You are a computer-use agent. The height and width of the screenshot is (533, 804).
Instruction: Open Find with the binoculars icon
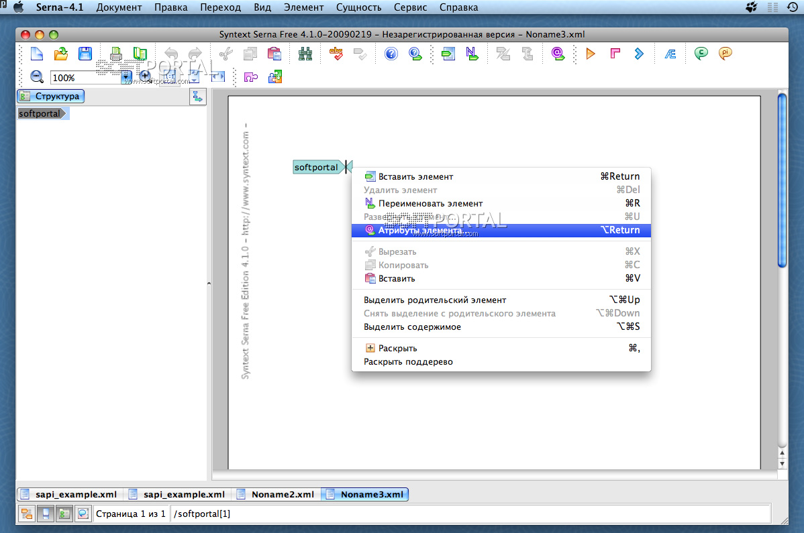pyautogui.click(x=305, y=53)
